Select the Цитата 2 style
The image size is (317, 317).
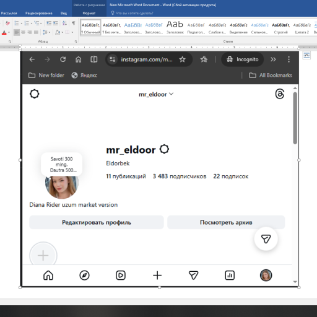302,28
